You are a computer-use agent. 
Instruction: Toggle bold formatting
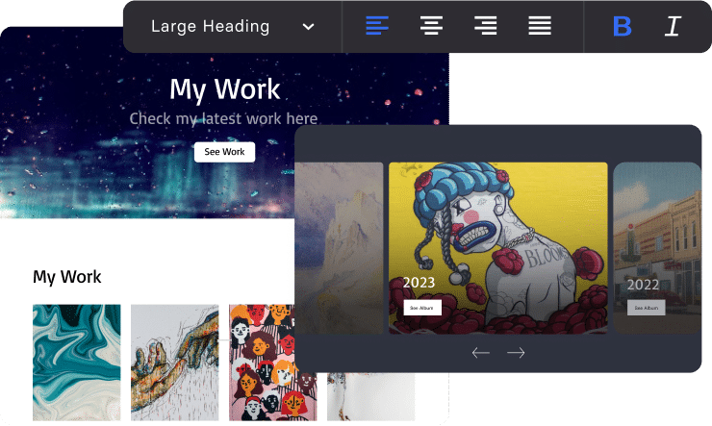pyautogui.click(x=623, y=26)
